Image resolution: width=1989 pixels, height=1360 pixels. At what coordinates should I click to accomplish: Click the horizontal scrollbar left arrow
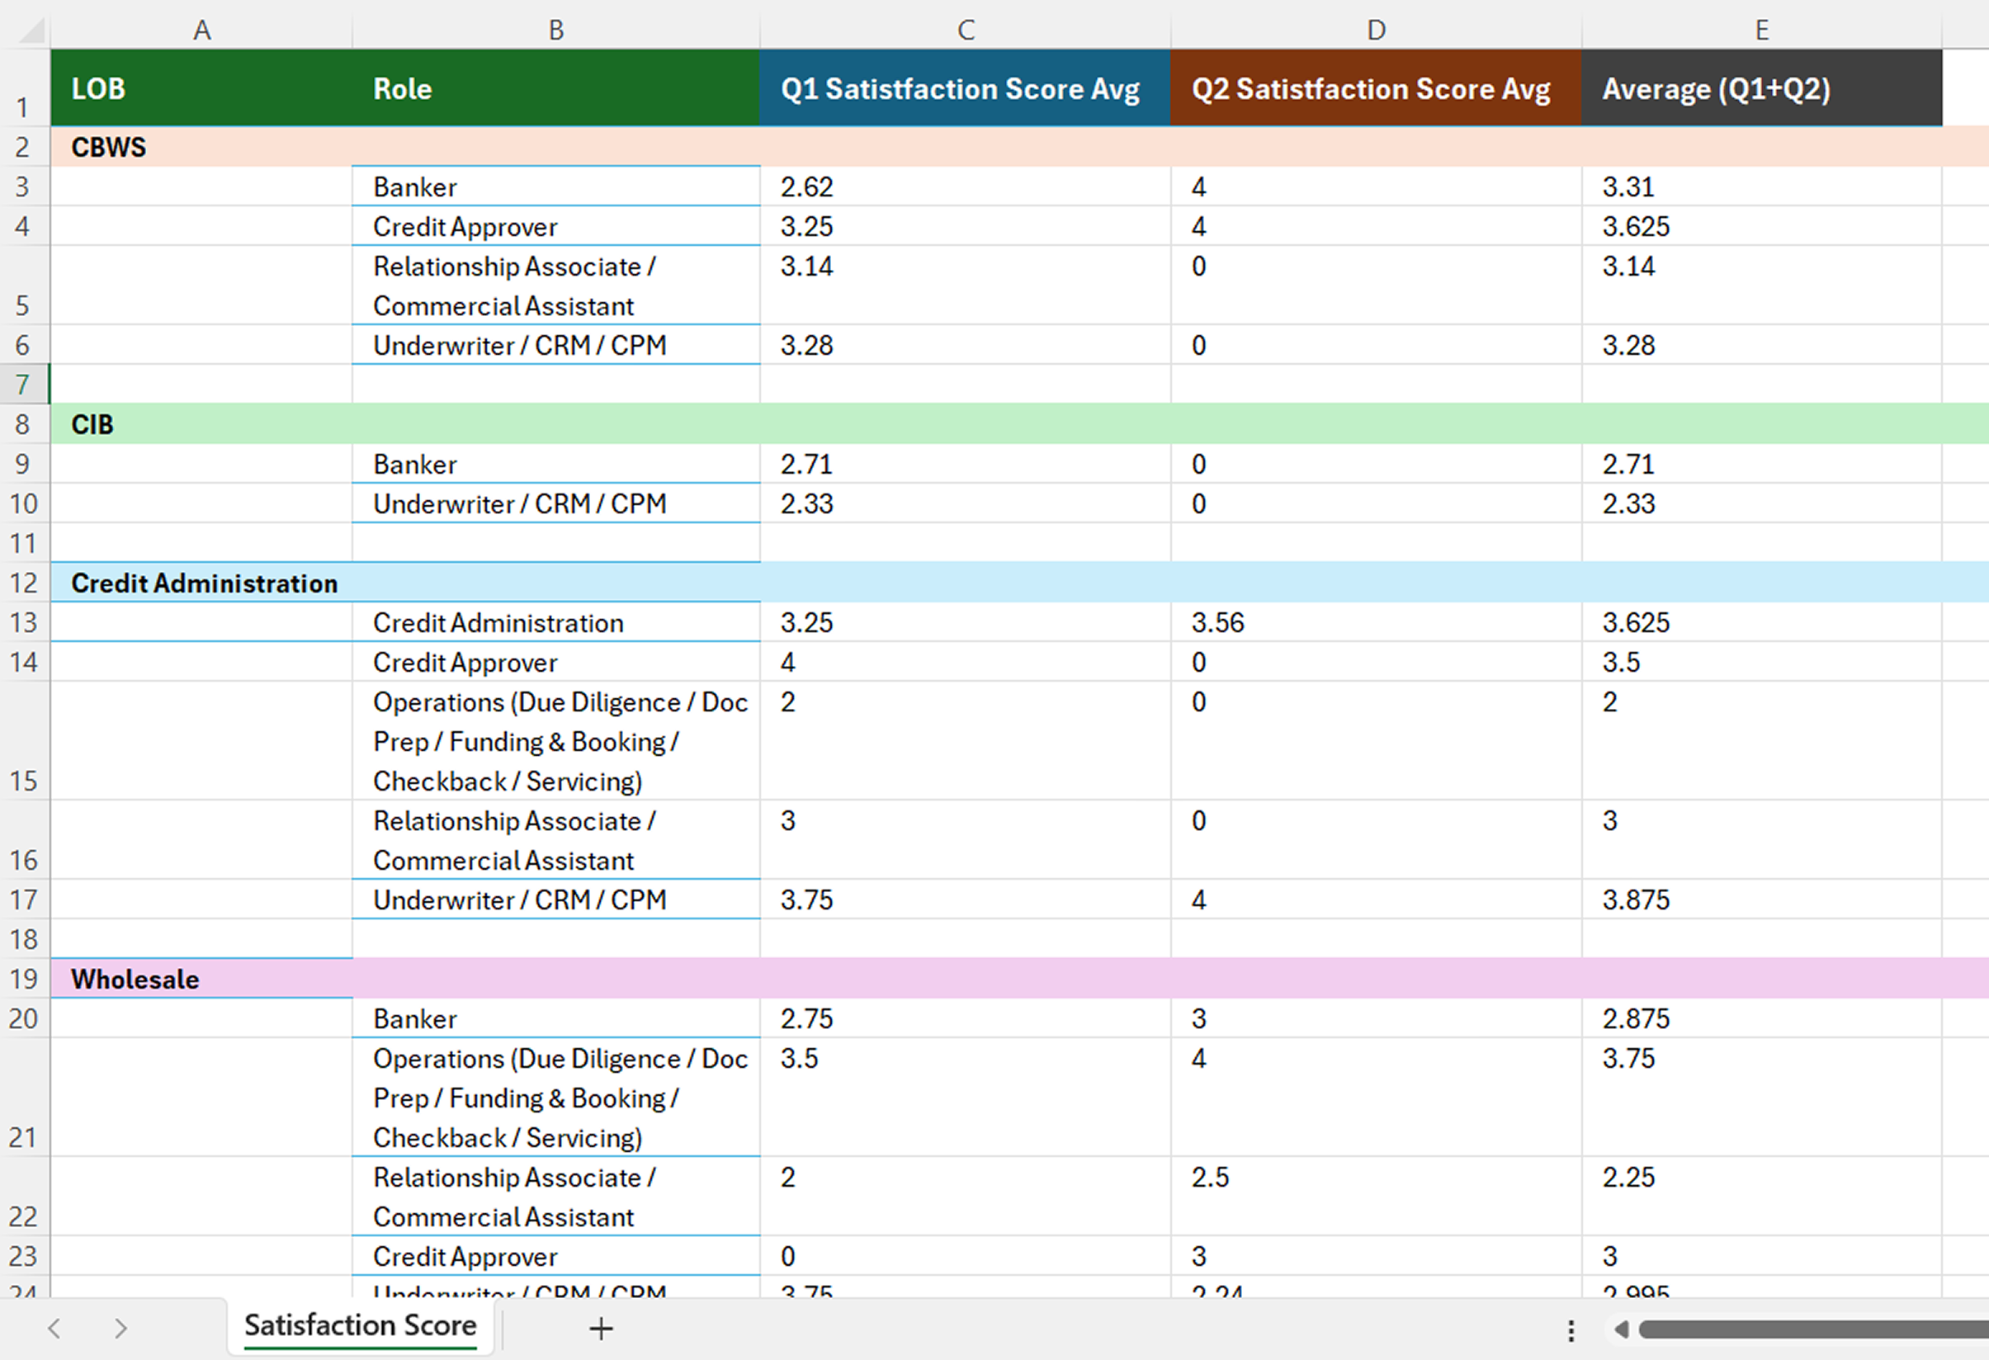click(1620, 1329)
